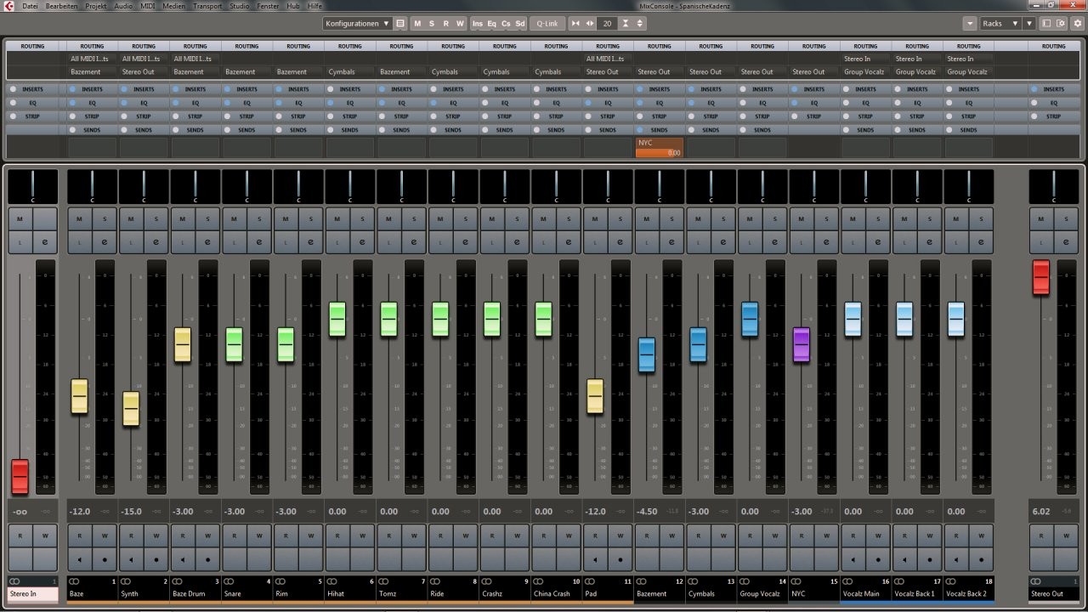Open the Transport menu
1088x612 pixels.
click(x=207, y=6)
